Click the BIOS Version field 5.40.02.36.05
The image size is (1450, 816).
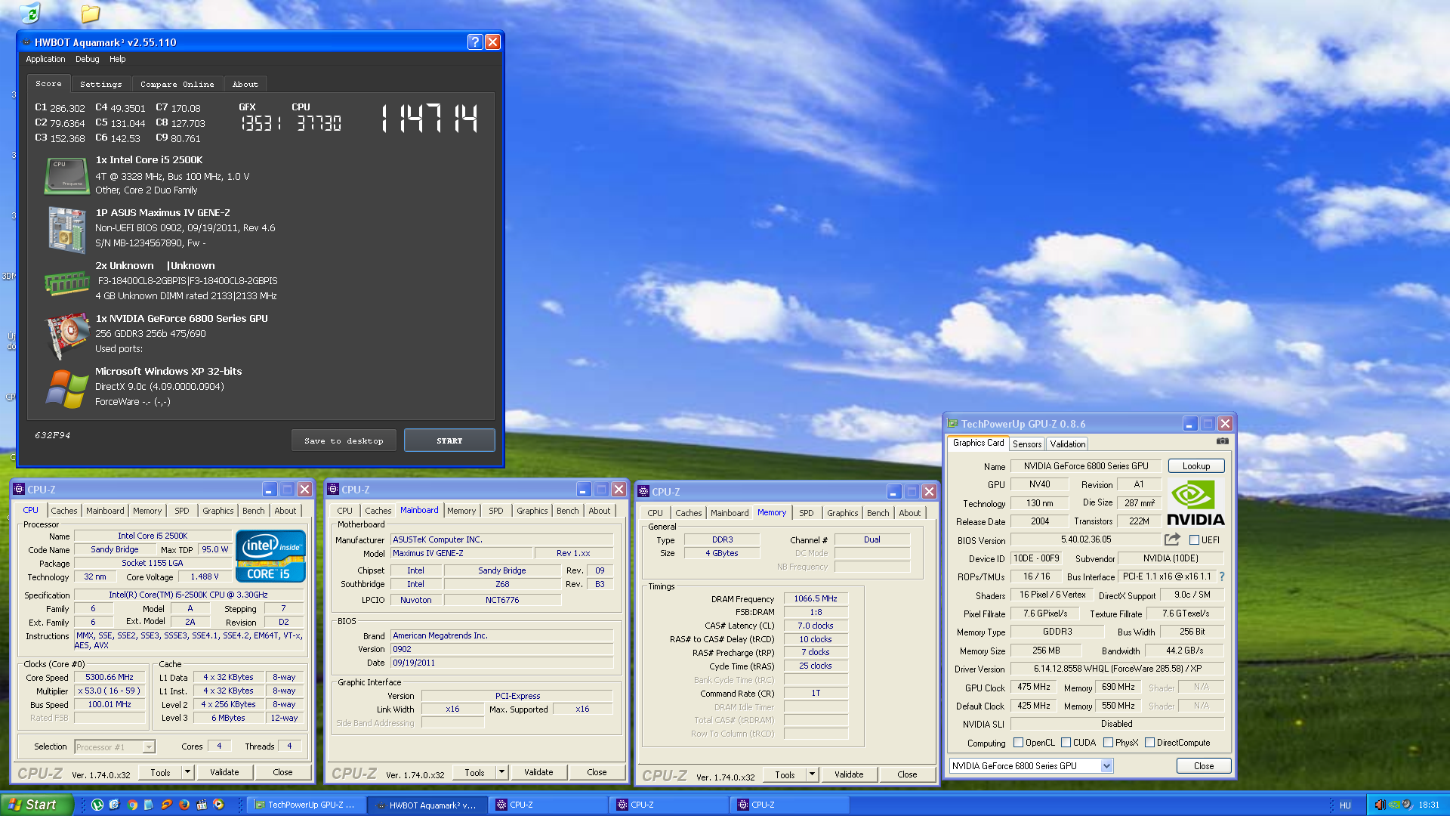(1085, 539)
